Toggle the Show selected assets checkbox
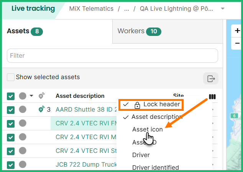243x172 pixels. click(11, 77)
